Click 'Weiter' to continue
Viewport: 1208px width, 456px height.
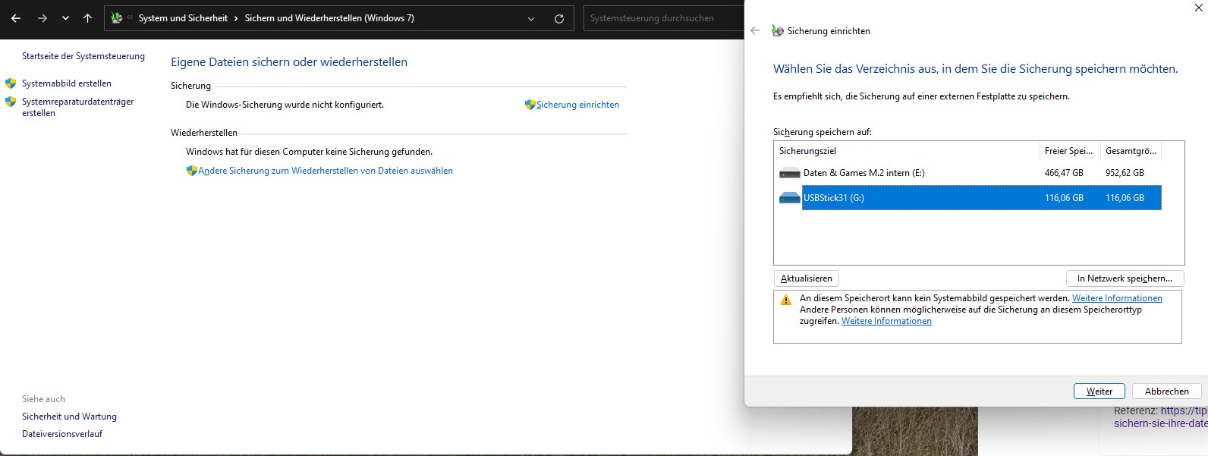[x=1099, y=392]
